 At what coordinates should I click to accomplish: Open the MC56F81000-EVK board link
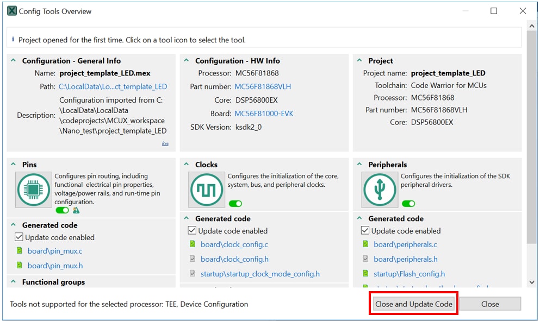(x=264, y=114)
